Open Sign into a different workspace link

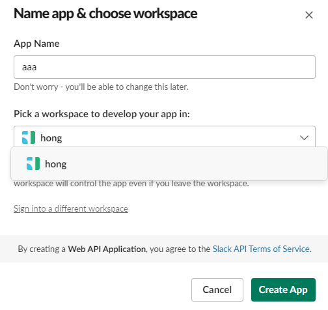[71, 208]
